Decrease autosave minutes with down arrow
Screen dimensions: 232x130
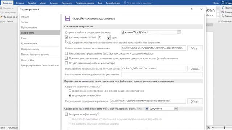(x=109, y=39)
